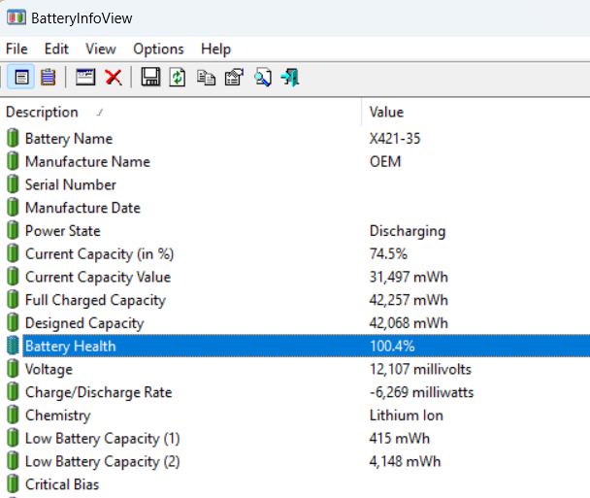Click battery icon beside Low Battery Capacity (1)
The width and height of the screenshot is (590, 498).
pyautogui.click(x=13, y=438)
